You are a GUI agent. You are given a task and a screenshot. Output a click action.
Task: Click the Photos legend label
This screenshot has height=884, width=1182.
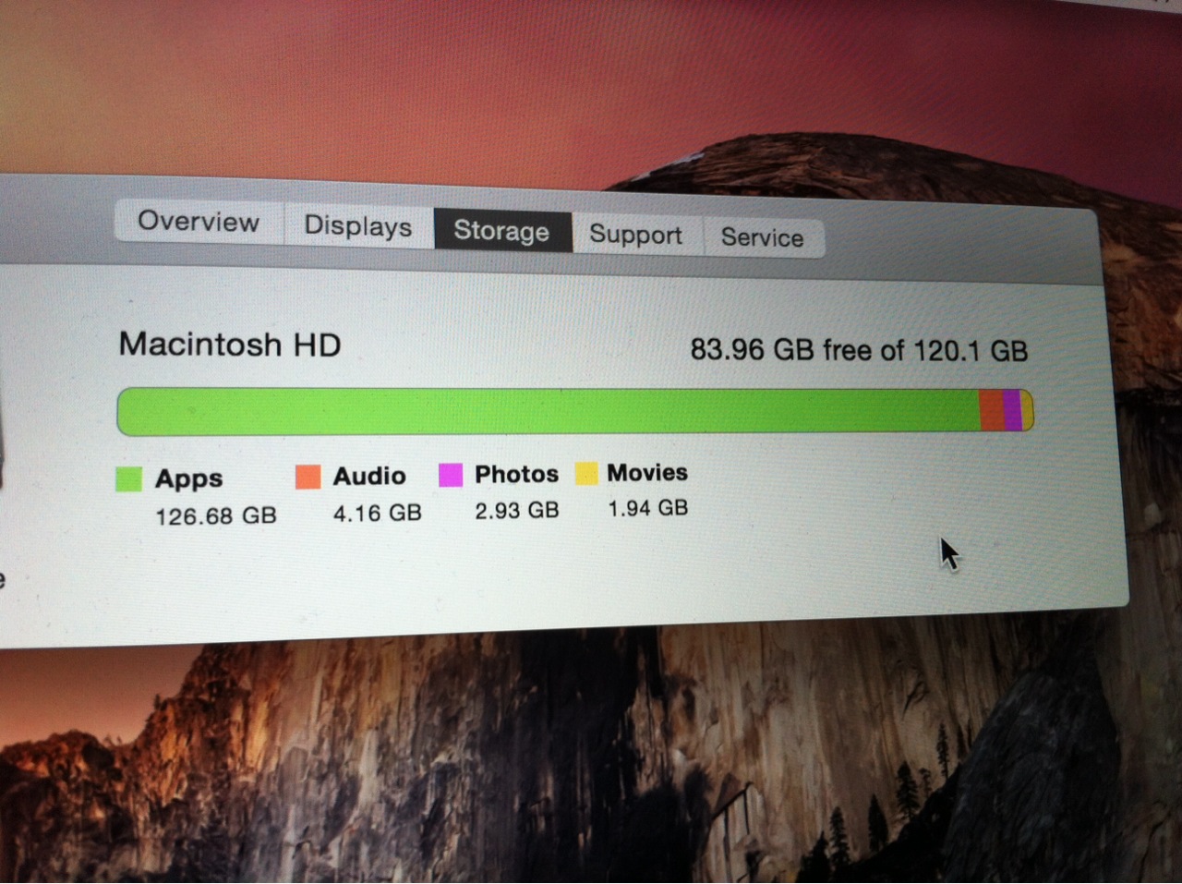point(516,474)
